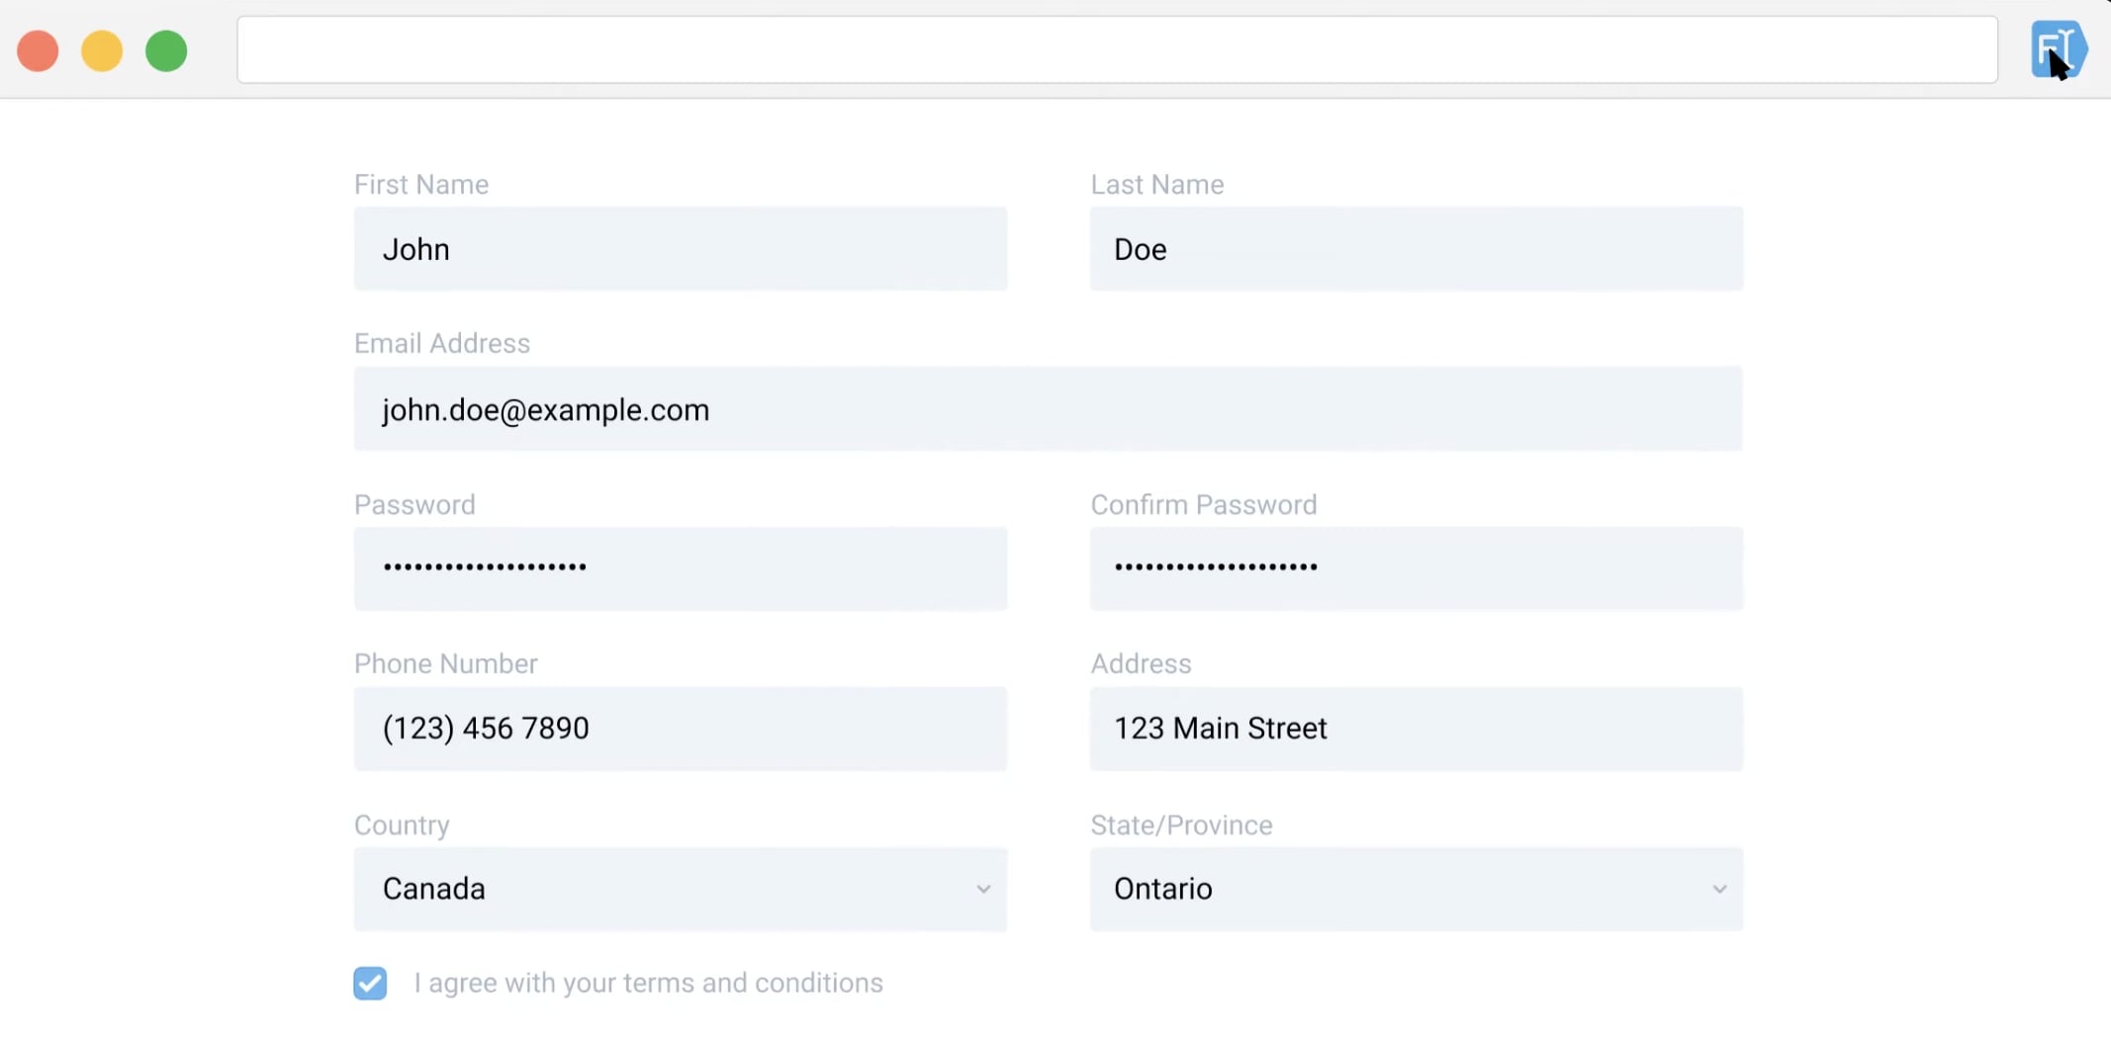
Task: Click the yellow minimize window button
Action: tap(102, 51)
